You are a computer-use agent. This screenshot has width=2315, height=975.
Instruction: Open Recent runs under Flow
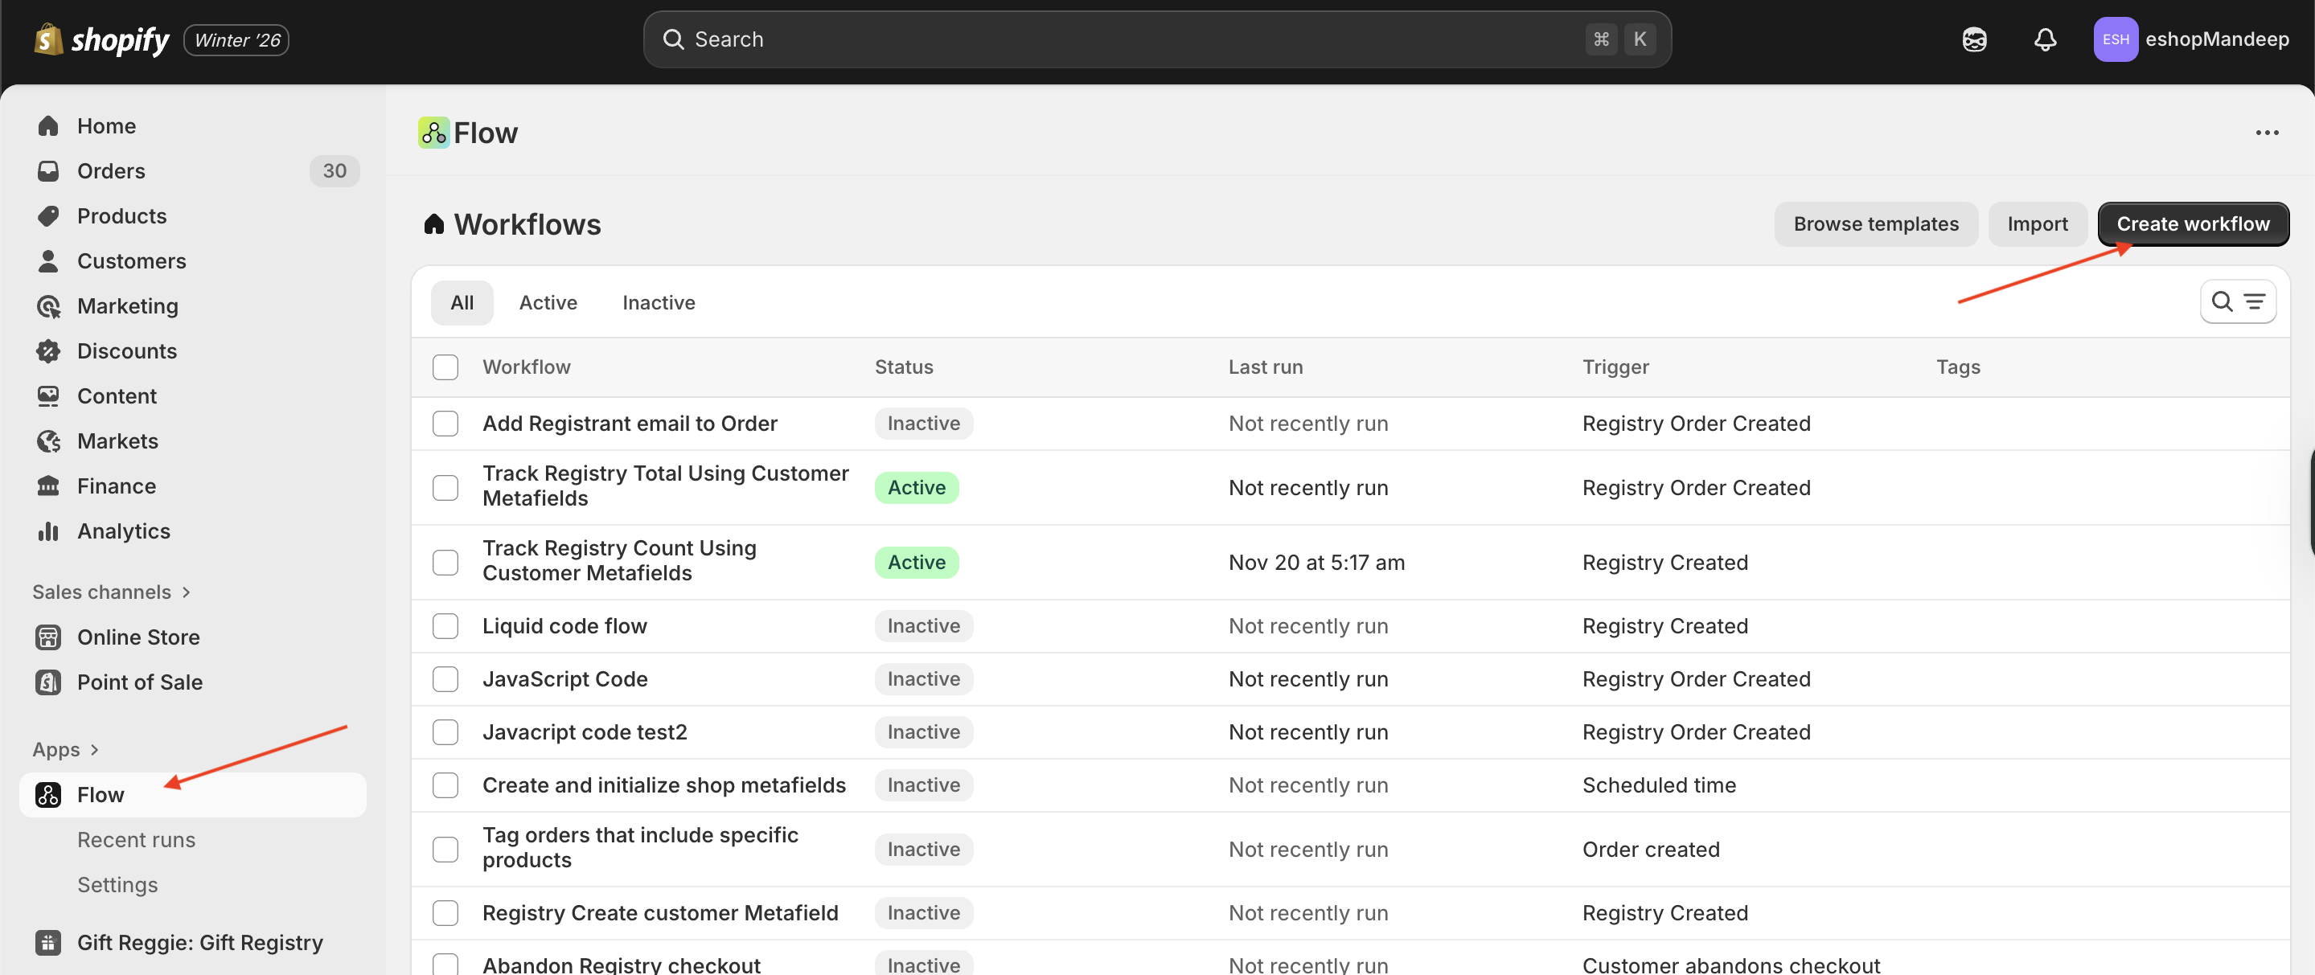(x=137, y=839)
